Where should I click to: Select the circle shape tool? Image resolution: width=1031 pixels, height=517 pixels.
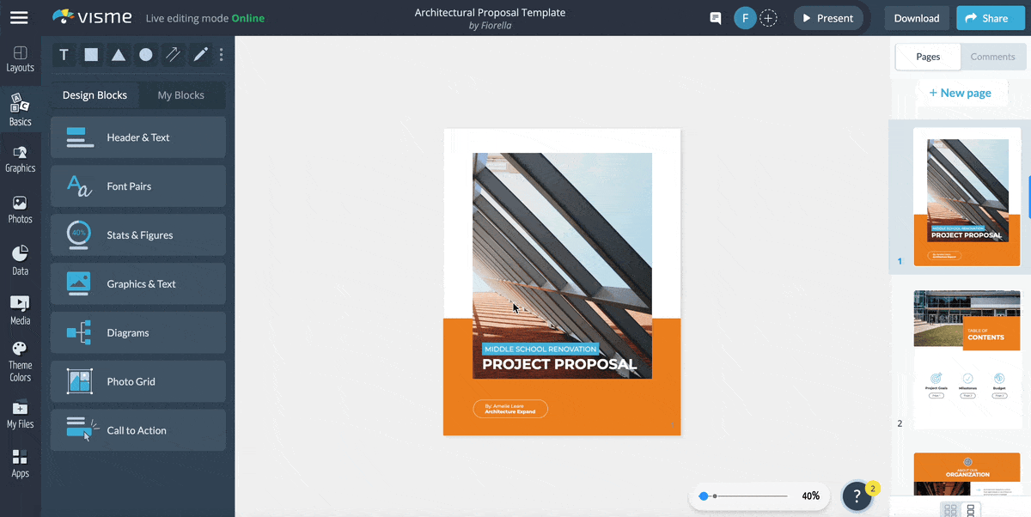click(x=145, y=54)
